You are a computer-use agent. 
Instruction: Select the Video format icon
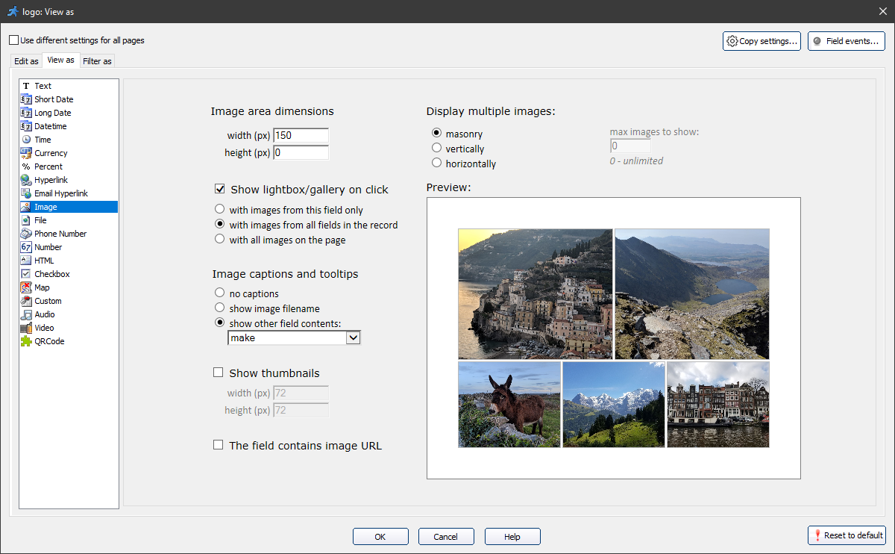point(26,328)
